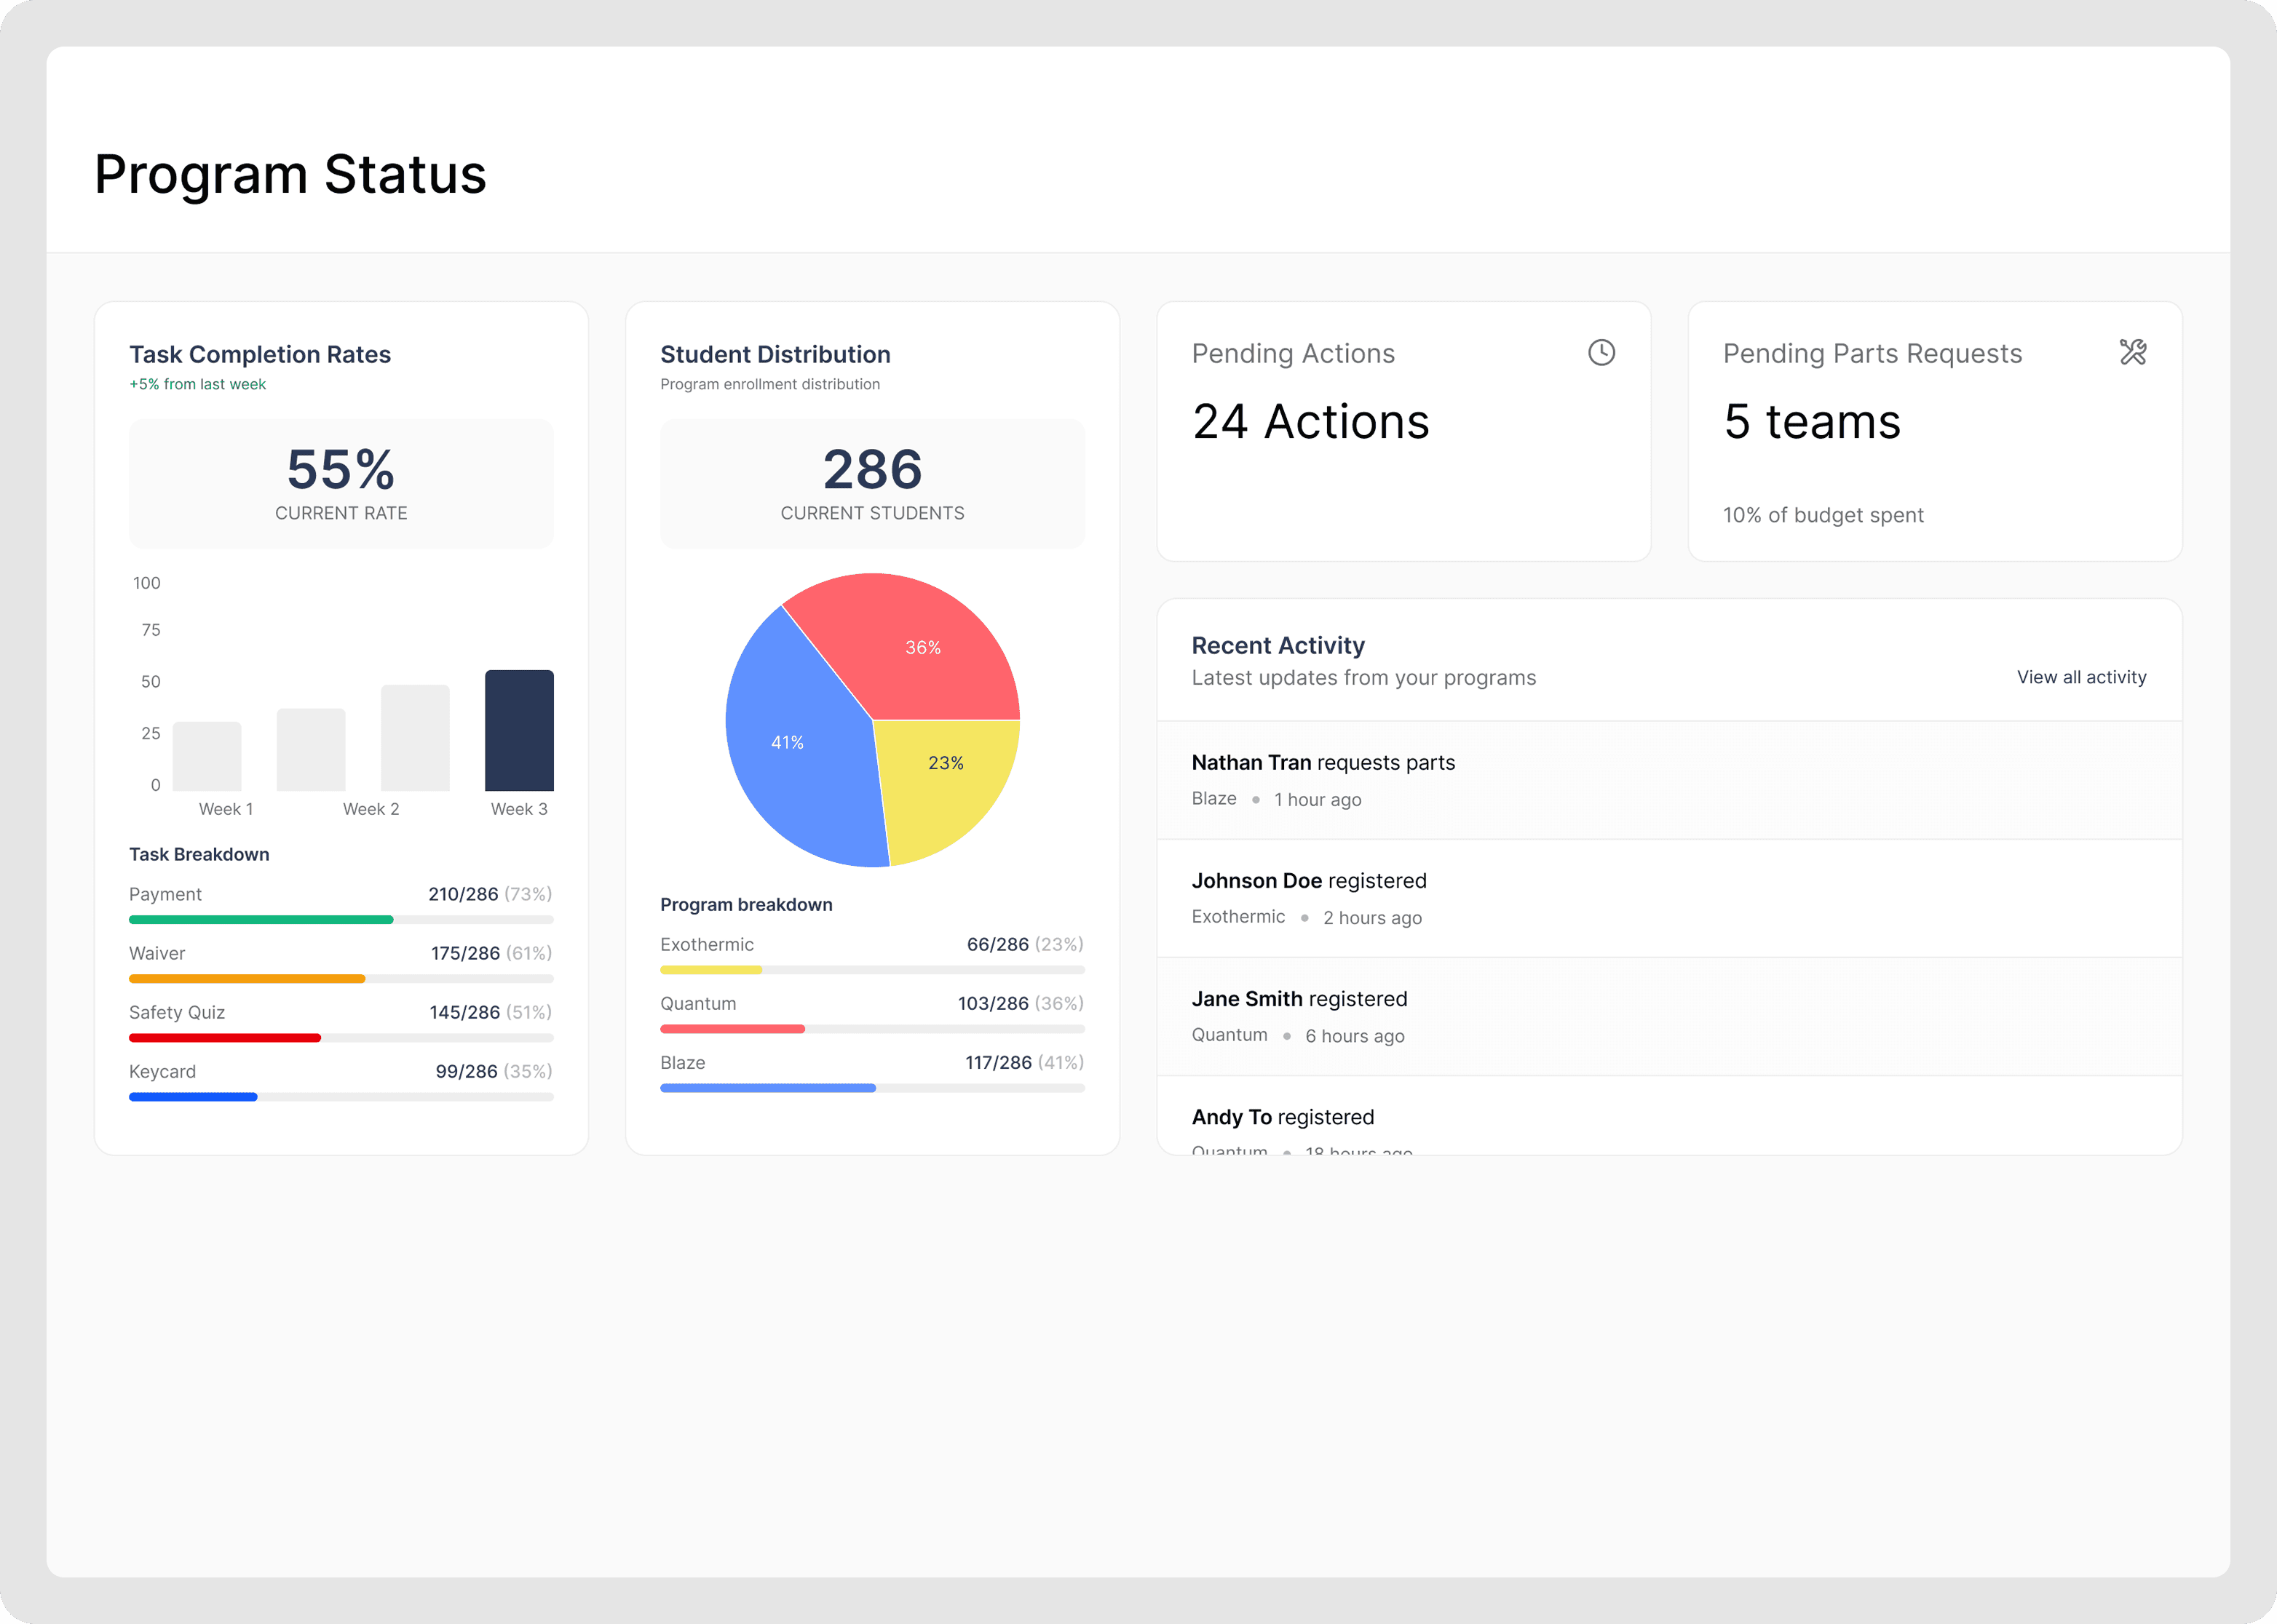Click the crossed tools icon on Pending Parts Requests
Viewport: 2277px width, 1624px height.
pyautogui.click(x=2133, y=353)
